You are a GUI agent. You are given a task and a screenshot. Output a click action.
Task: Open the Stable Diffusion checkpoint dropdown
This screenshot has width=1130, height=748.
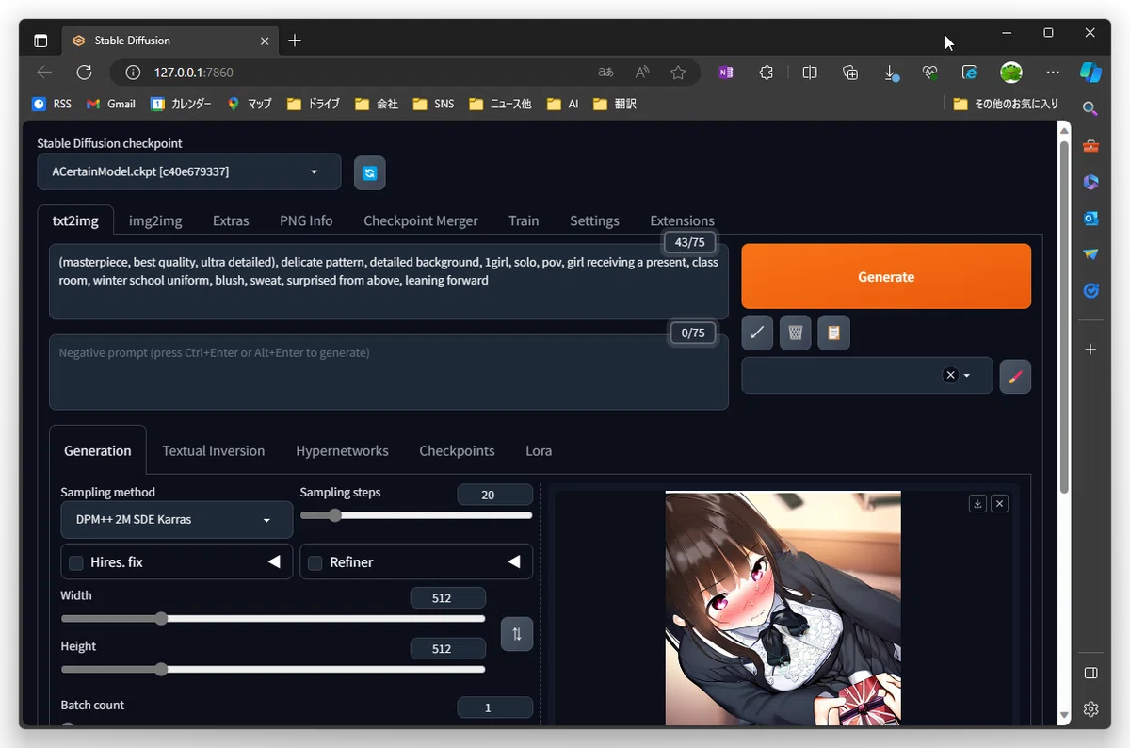tap(189, 171)
